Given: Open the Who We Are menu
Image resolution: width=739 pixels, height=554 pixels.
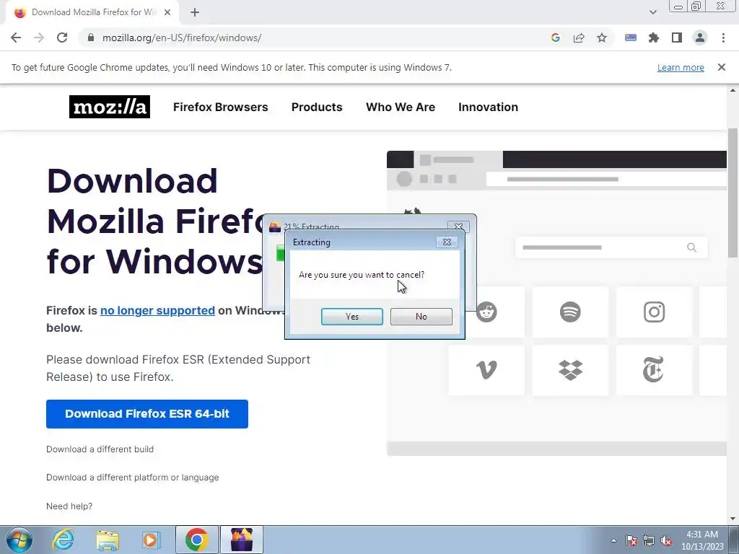Looking at the screenshot, I should pos(401,107).
